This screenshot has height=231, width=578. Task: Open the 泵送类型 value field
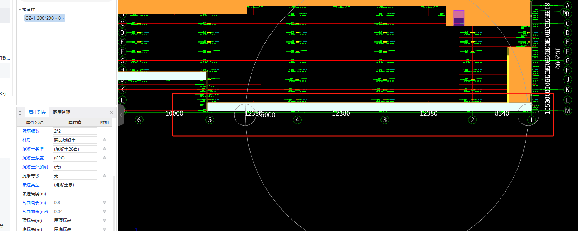(75, 185)
